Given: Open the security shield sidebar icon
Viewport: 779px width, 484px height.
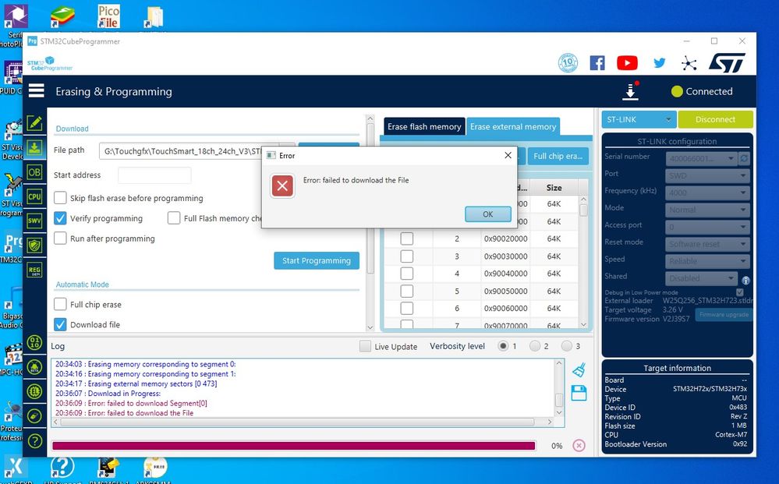Looking at the screenshot, I should point(34,245).
